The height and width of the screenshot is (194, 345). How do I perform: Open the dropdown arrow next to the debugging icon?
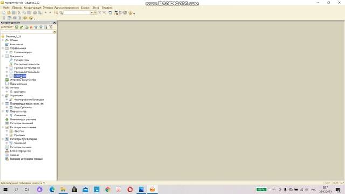(x=34, y=19)
